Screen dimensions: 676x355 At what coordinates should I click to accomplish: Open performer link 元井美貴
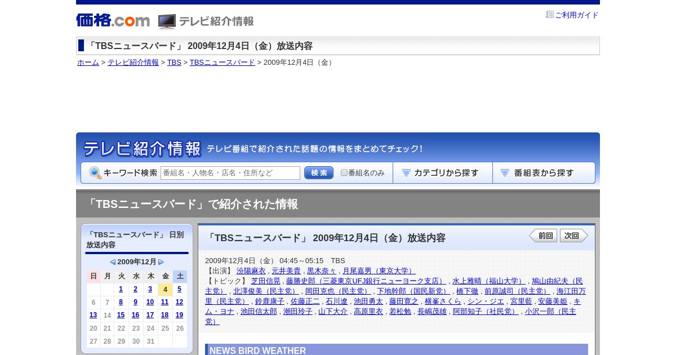pos(286,271)
